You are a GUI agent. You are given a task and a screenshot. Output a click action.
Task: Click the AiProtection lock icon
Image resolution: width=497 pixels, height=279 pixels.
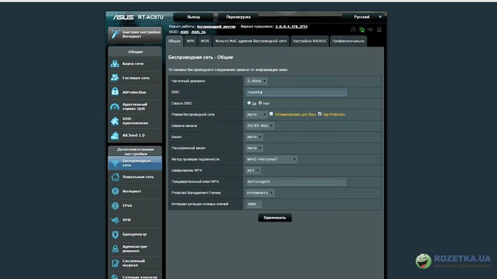pos(115,92)
